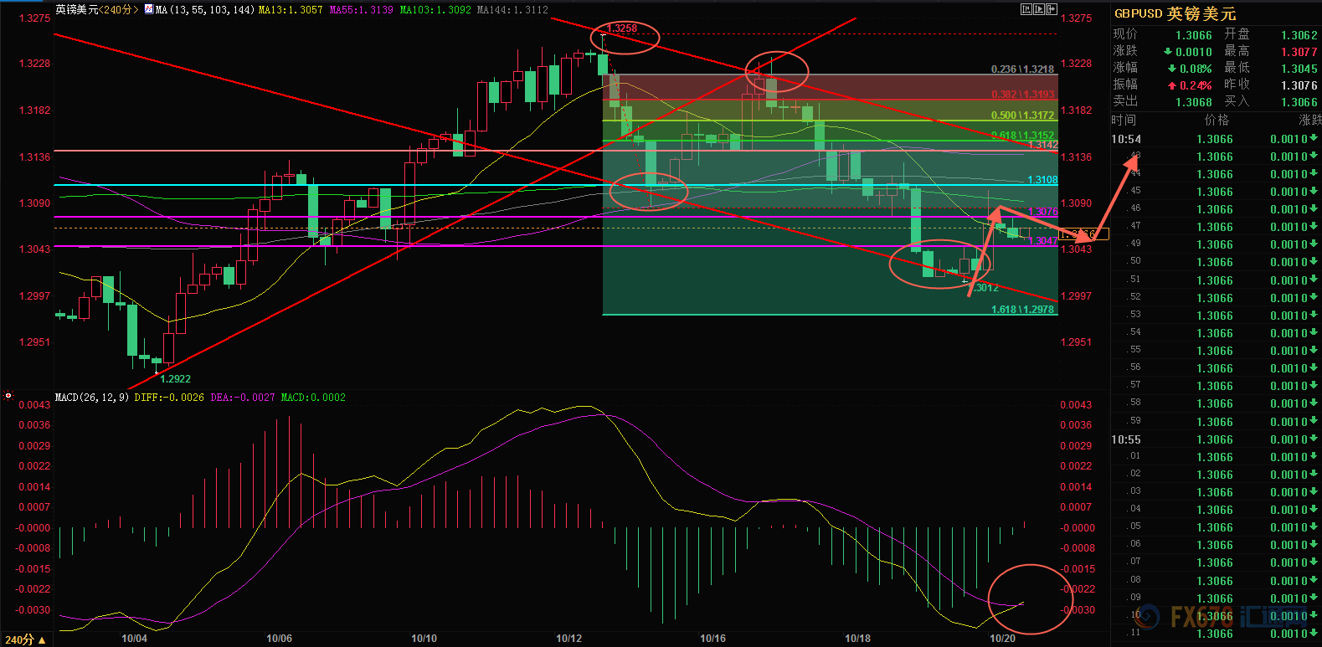
Task: Click the 价格 column header
Action: pos(1217,121)
